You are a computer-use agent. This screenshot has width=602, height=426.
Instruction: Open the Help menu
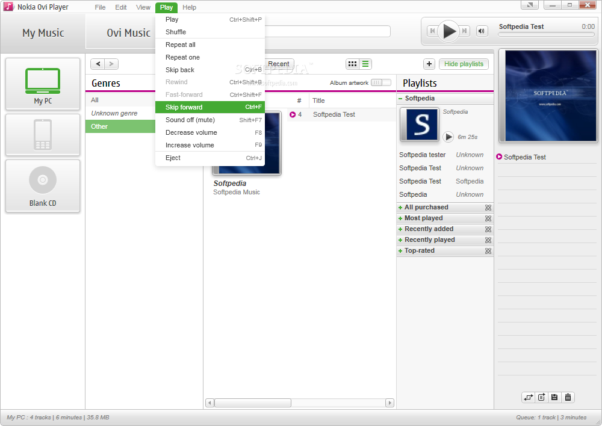tap(189, 7)
